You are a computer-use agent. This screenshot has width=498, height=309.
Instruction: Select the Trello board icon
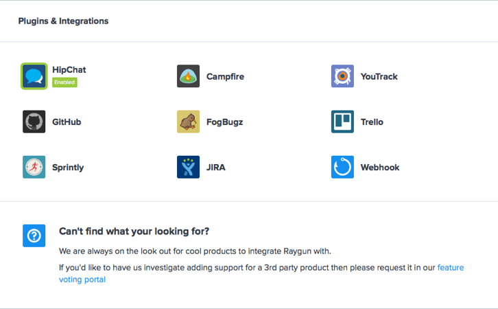coord(342,122)
